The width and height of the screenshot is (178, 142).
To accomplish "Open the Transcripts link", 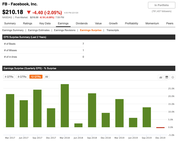I will tap(113, 30).
